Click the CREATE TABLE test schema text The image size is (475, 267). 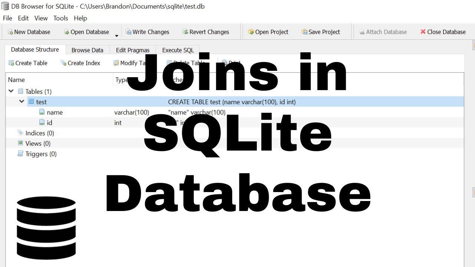[x=232, y=102]
